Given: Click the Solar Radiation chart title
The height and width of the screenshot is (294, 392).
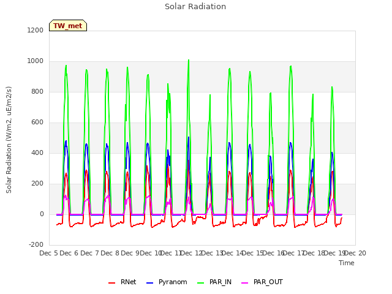Looking at the screenshot, I should tap(195, 7).
